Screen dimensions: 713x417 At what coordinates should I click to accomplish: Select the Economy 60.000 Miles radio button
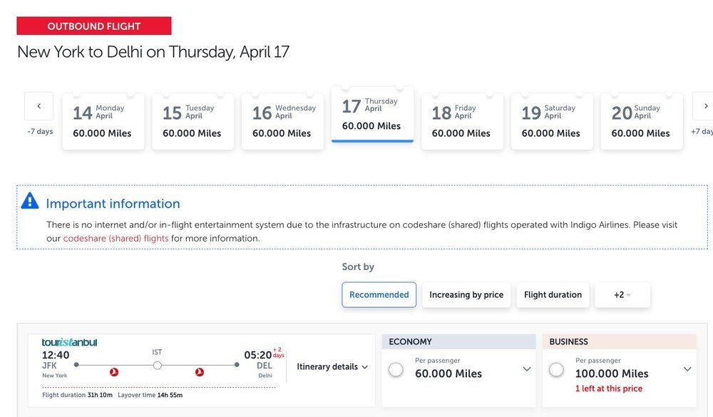396,369
